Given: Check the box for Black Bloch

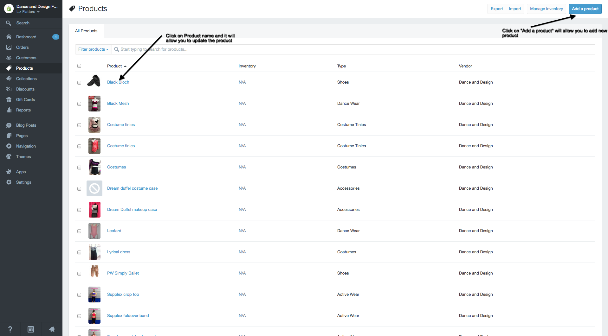Looking at the screenshot, I should 79,83.
